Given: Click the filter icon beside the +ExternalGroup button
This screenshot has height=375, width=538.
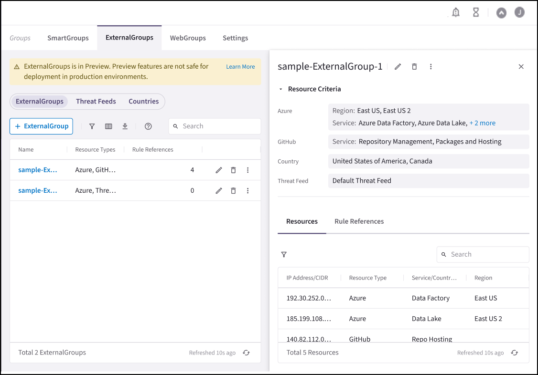Looking at the screenshot, I should (92, 126).
